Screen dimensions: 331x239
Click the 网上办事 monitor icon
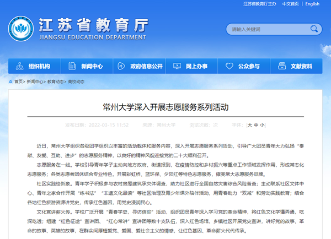(178, 67)
